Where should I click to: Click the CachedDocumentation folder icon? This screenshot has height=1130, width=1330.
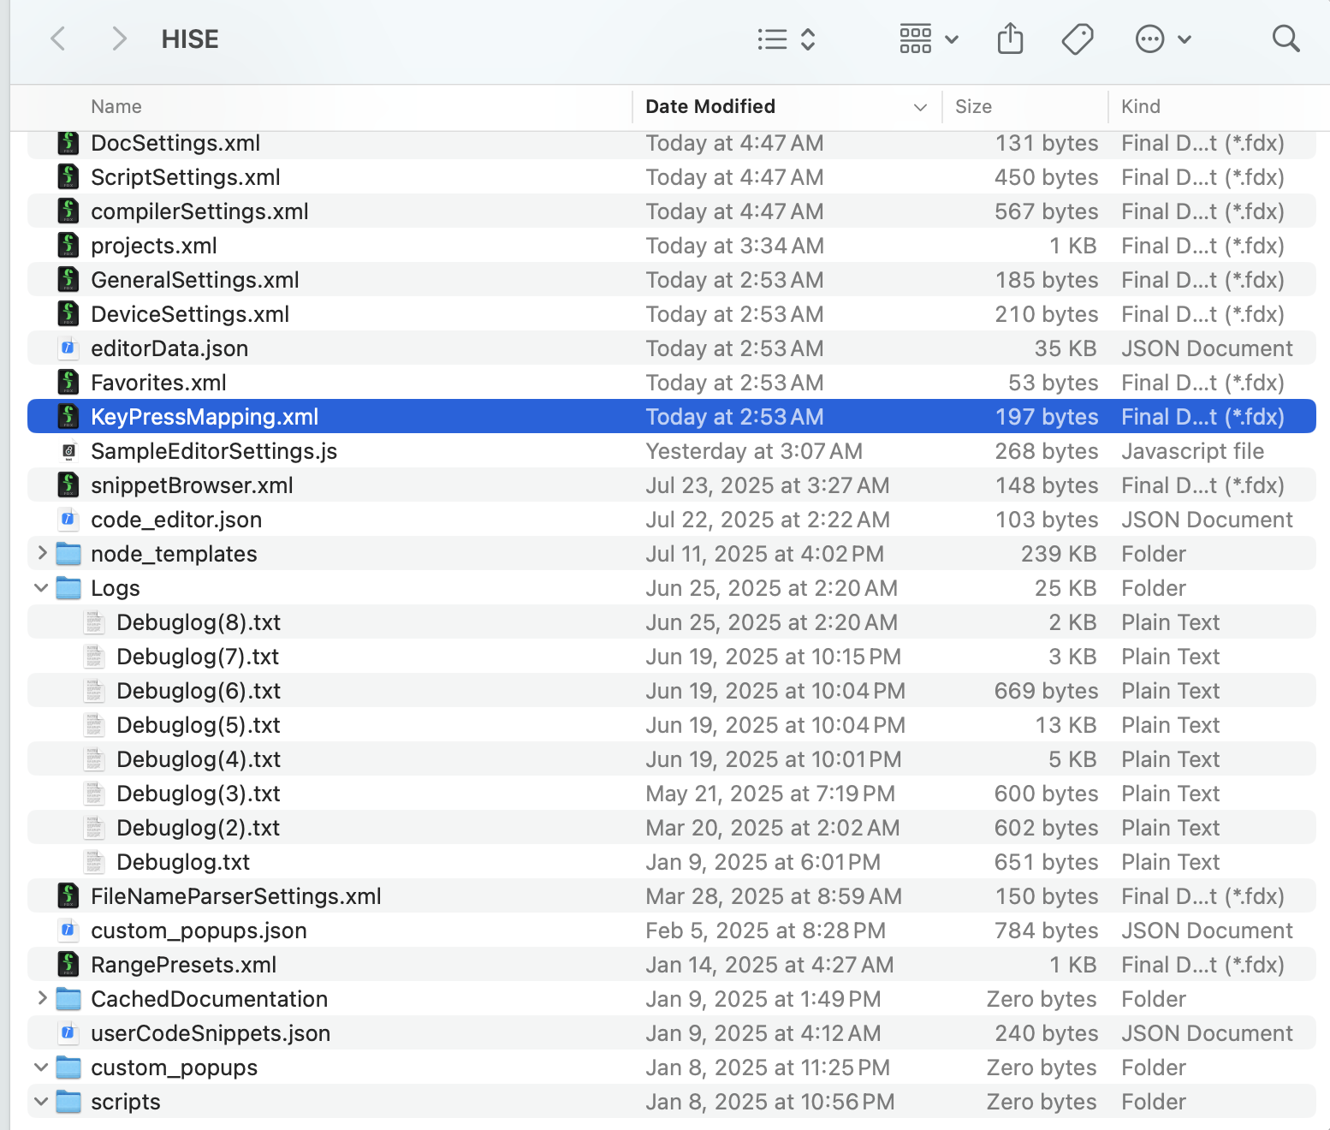click(68, 999)
